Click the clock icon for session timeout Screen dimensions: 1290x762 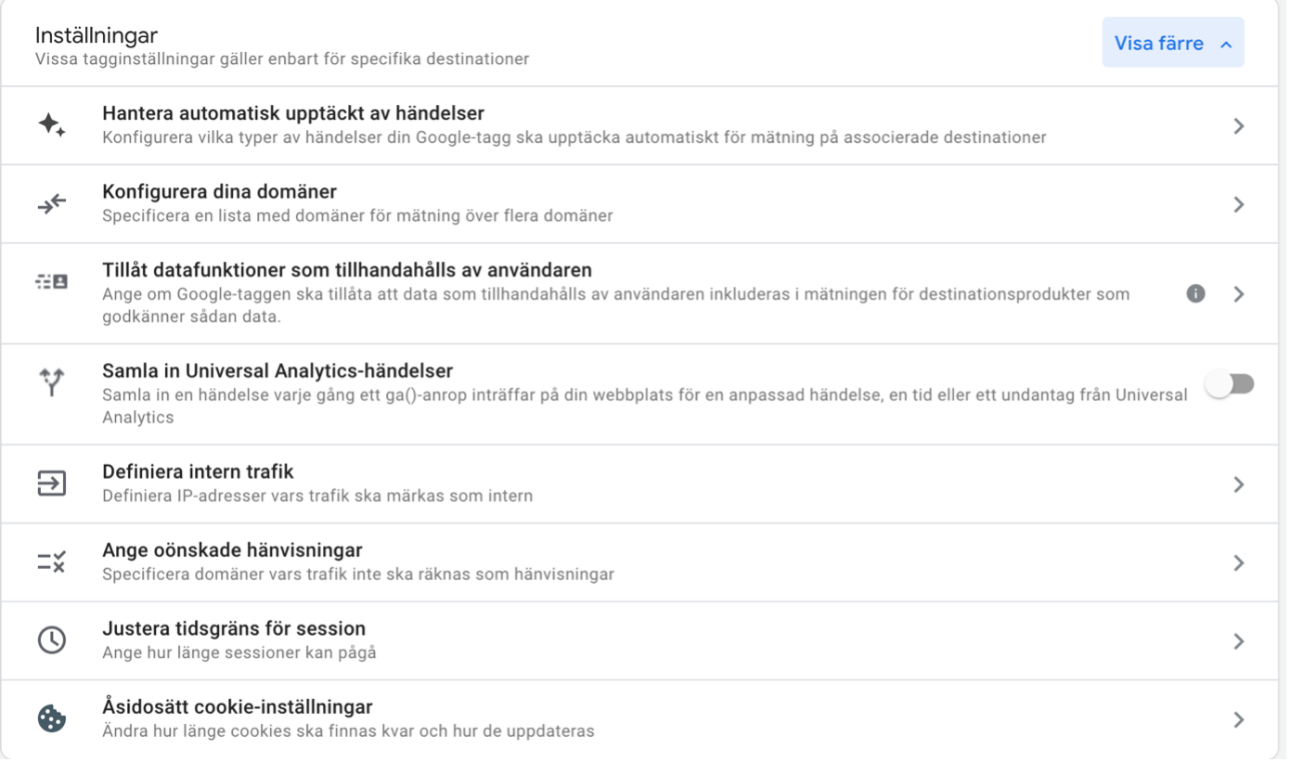(x=52, y=640)
